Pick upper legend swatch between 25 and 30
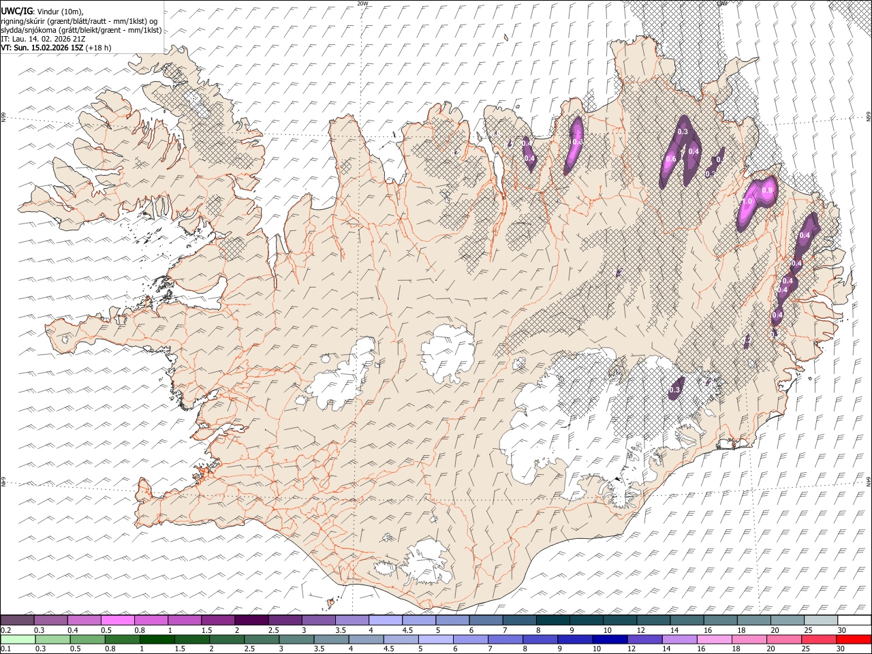Image resolution: width=872 pixels, height=654 pixels. (821, 621)
